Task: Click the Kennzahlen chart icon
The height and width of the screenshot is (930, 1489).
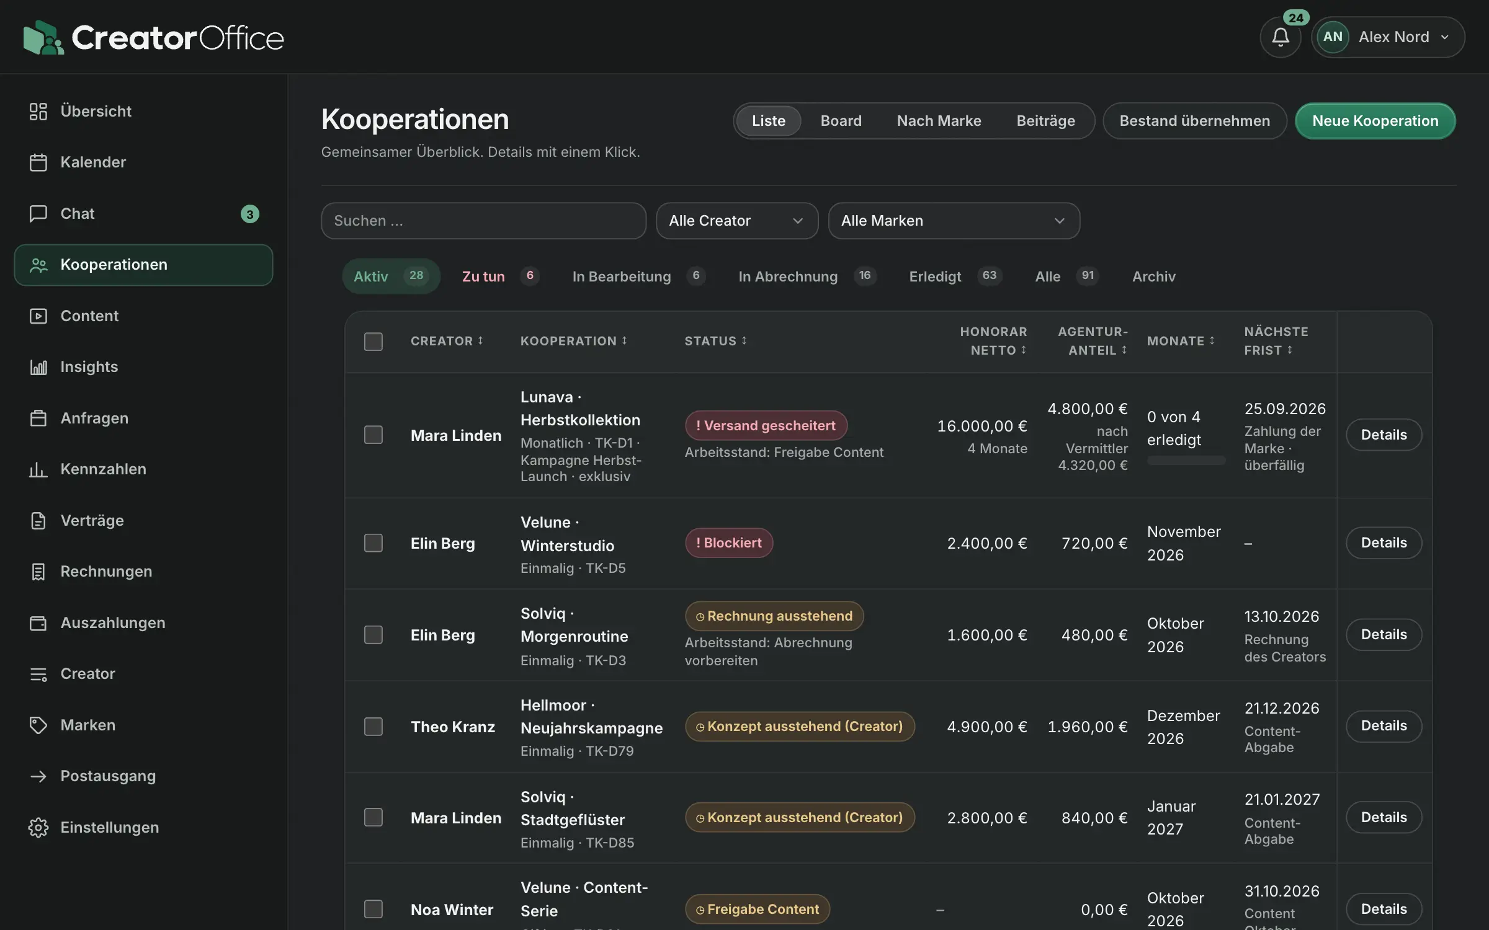Action: coord(38,469)
